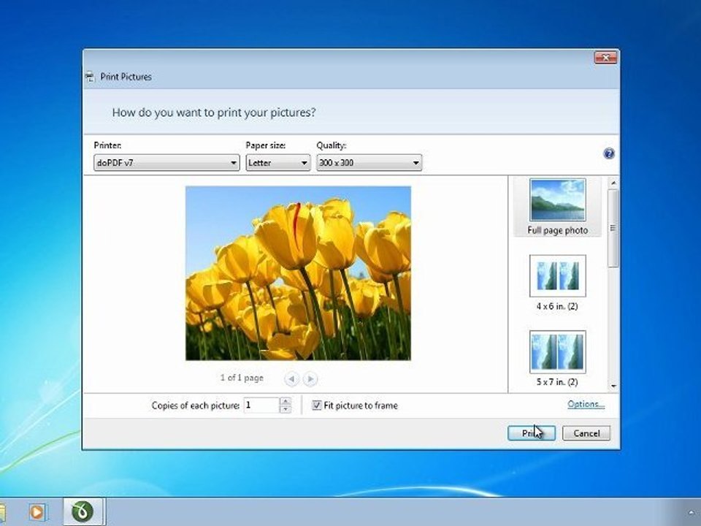
Task: Click the tulips preview image
Action: tap(298, 272)
